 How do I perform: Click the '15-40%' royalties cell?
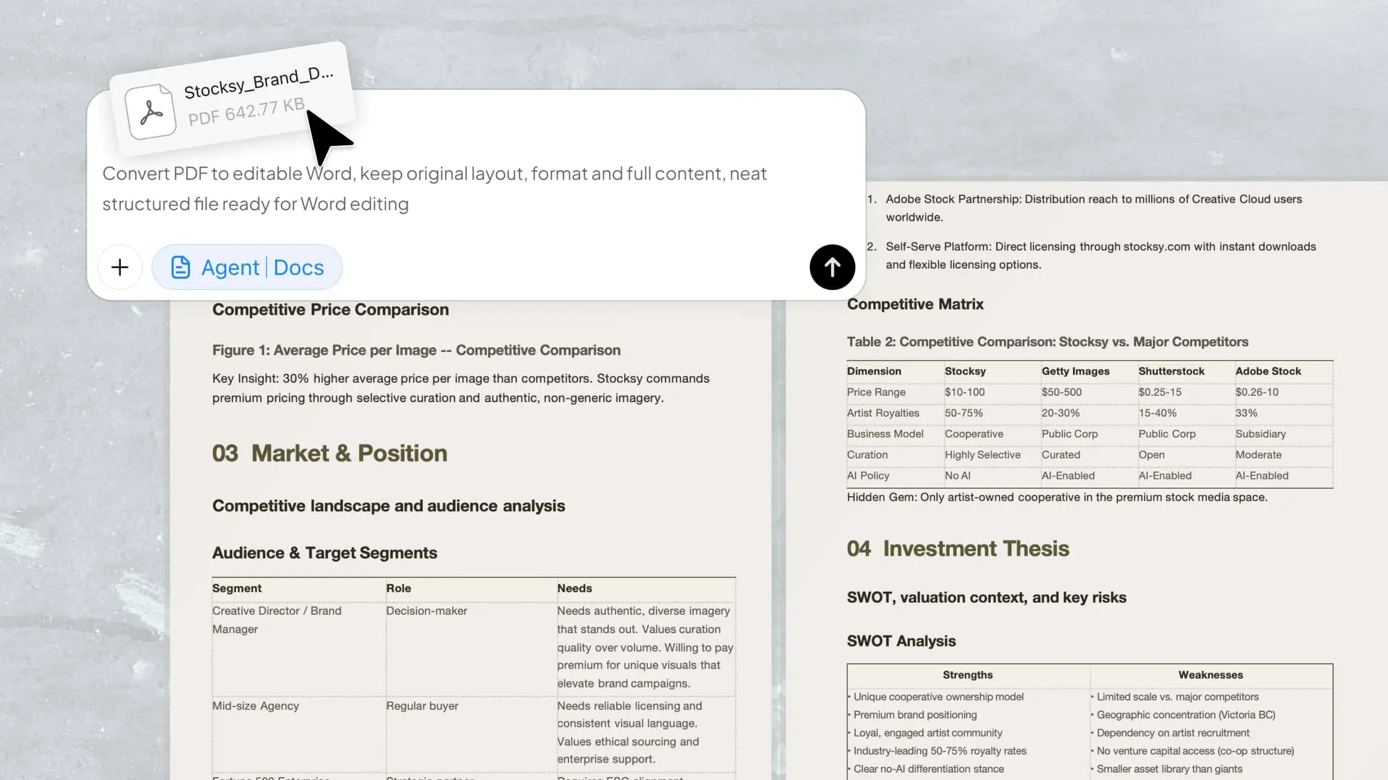1157,413
